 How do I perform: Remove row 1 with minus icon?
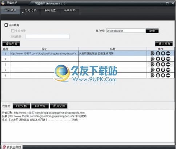168,53
